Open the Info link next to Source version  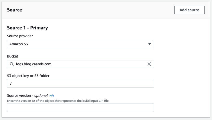click(x=52, y=96)
